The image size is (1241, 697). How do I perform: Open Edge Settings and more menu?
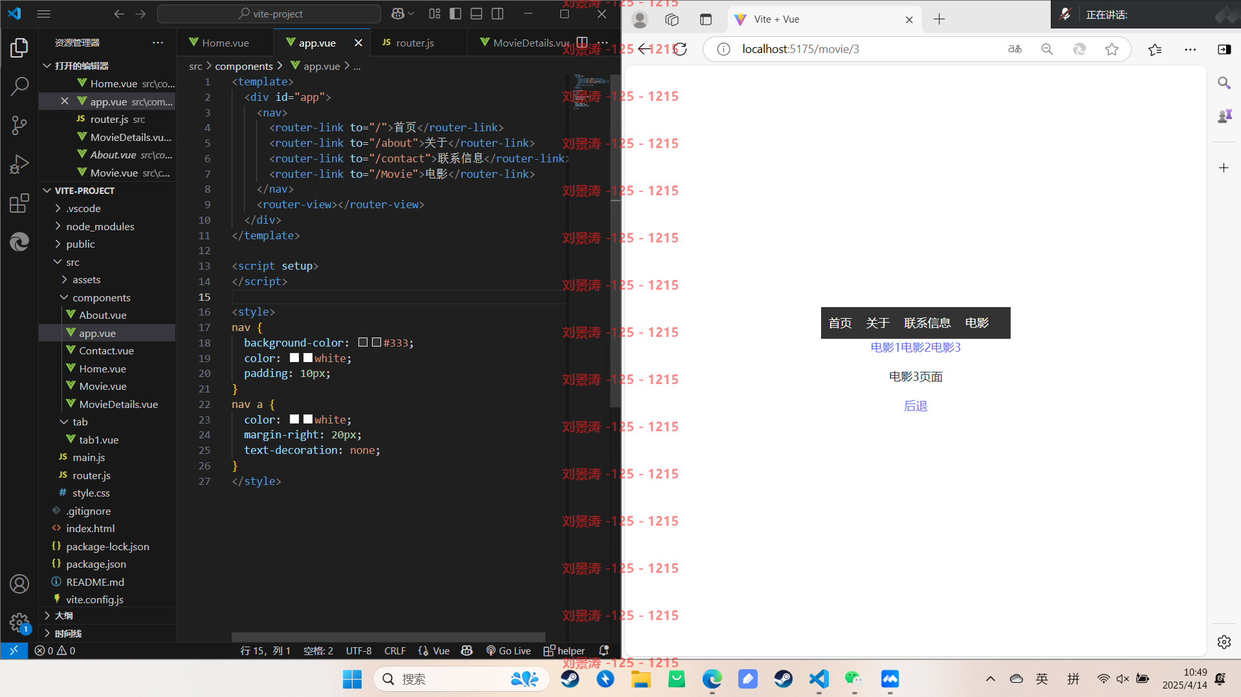pos(1190,49)
